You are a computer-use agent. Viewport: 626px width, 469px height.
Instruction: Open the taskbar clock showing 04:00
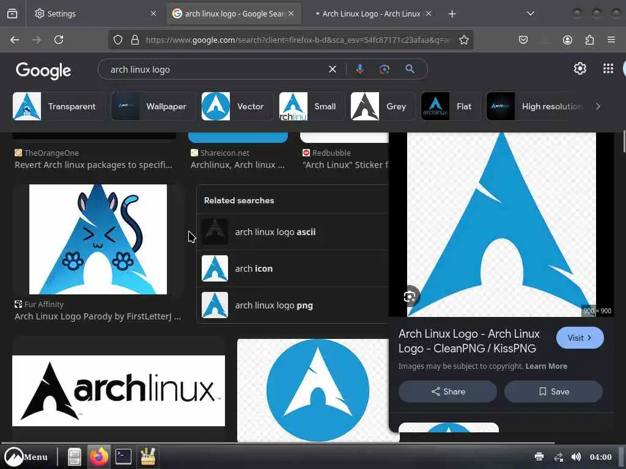click(x=600, y=457)
